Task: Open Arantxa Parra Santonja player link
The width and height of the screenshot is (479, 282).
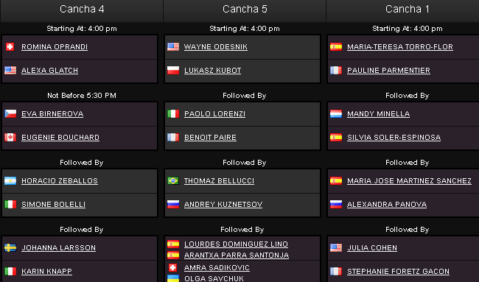Action: (237, 255)
